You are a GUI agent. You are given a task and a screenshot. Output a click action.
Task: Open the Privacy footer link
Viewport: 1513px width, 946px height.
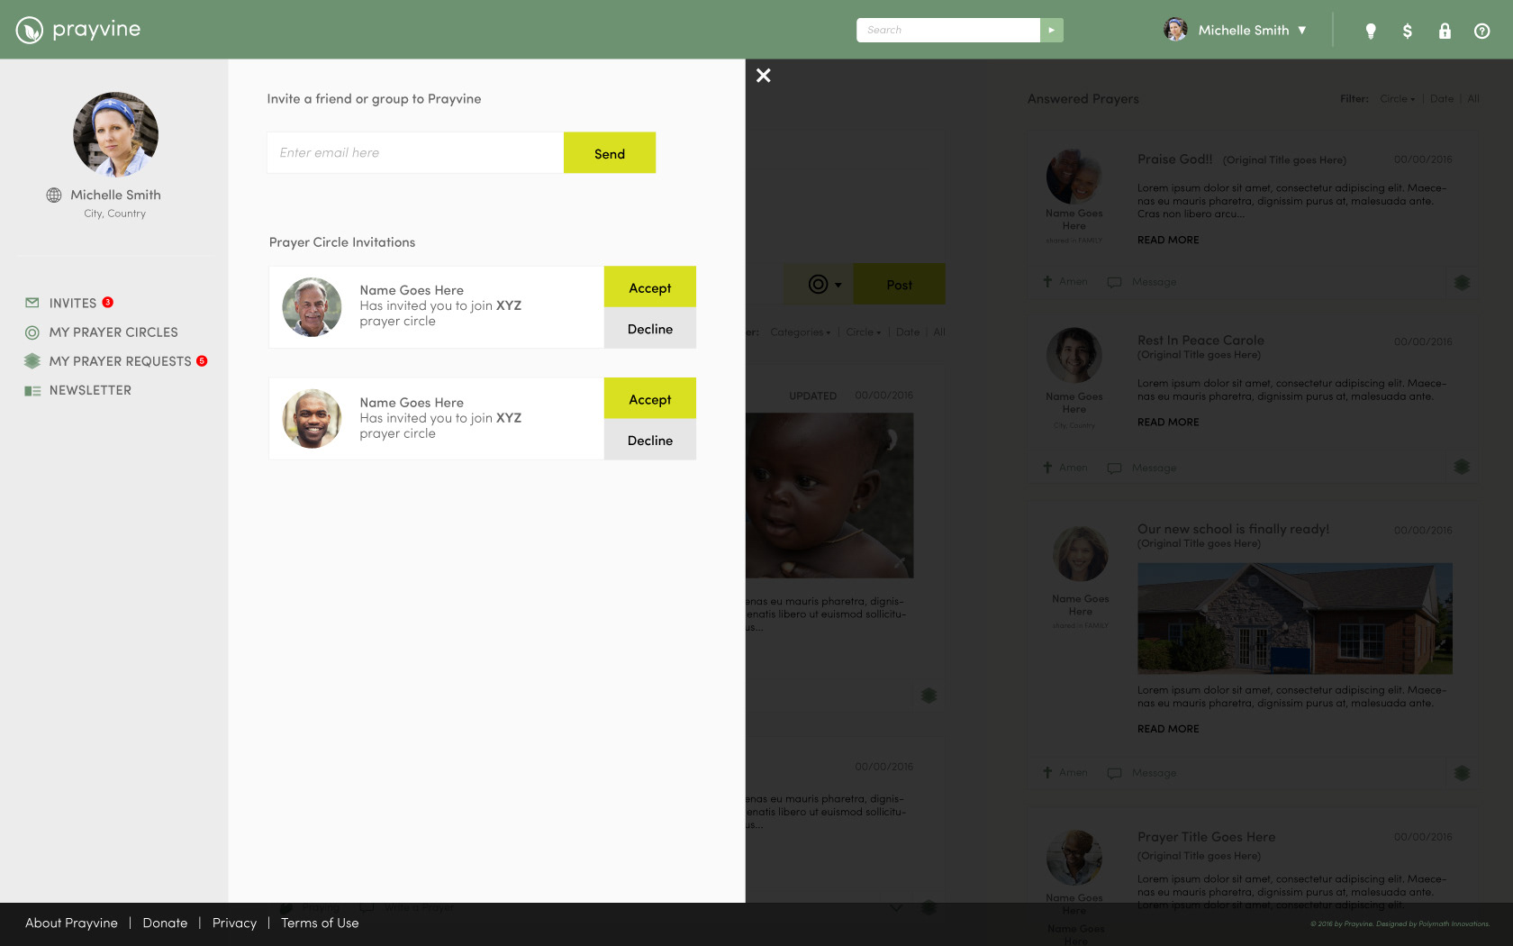(234, 923)
